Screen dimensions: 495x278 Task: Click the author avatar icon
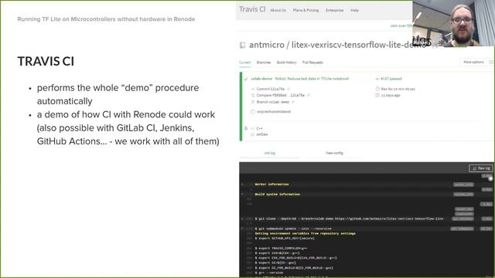coord(253,111)
